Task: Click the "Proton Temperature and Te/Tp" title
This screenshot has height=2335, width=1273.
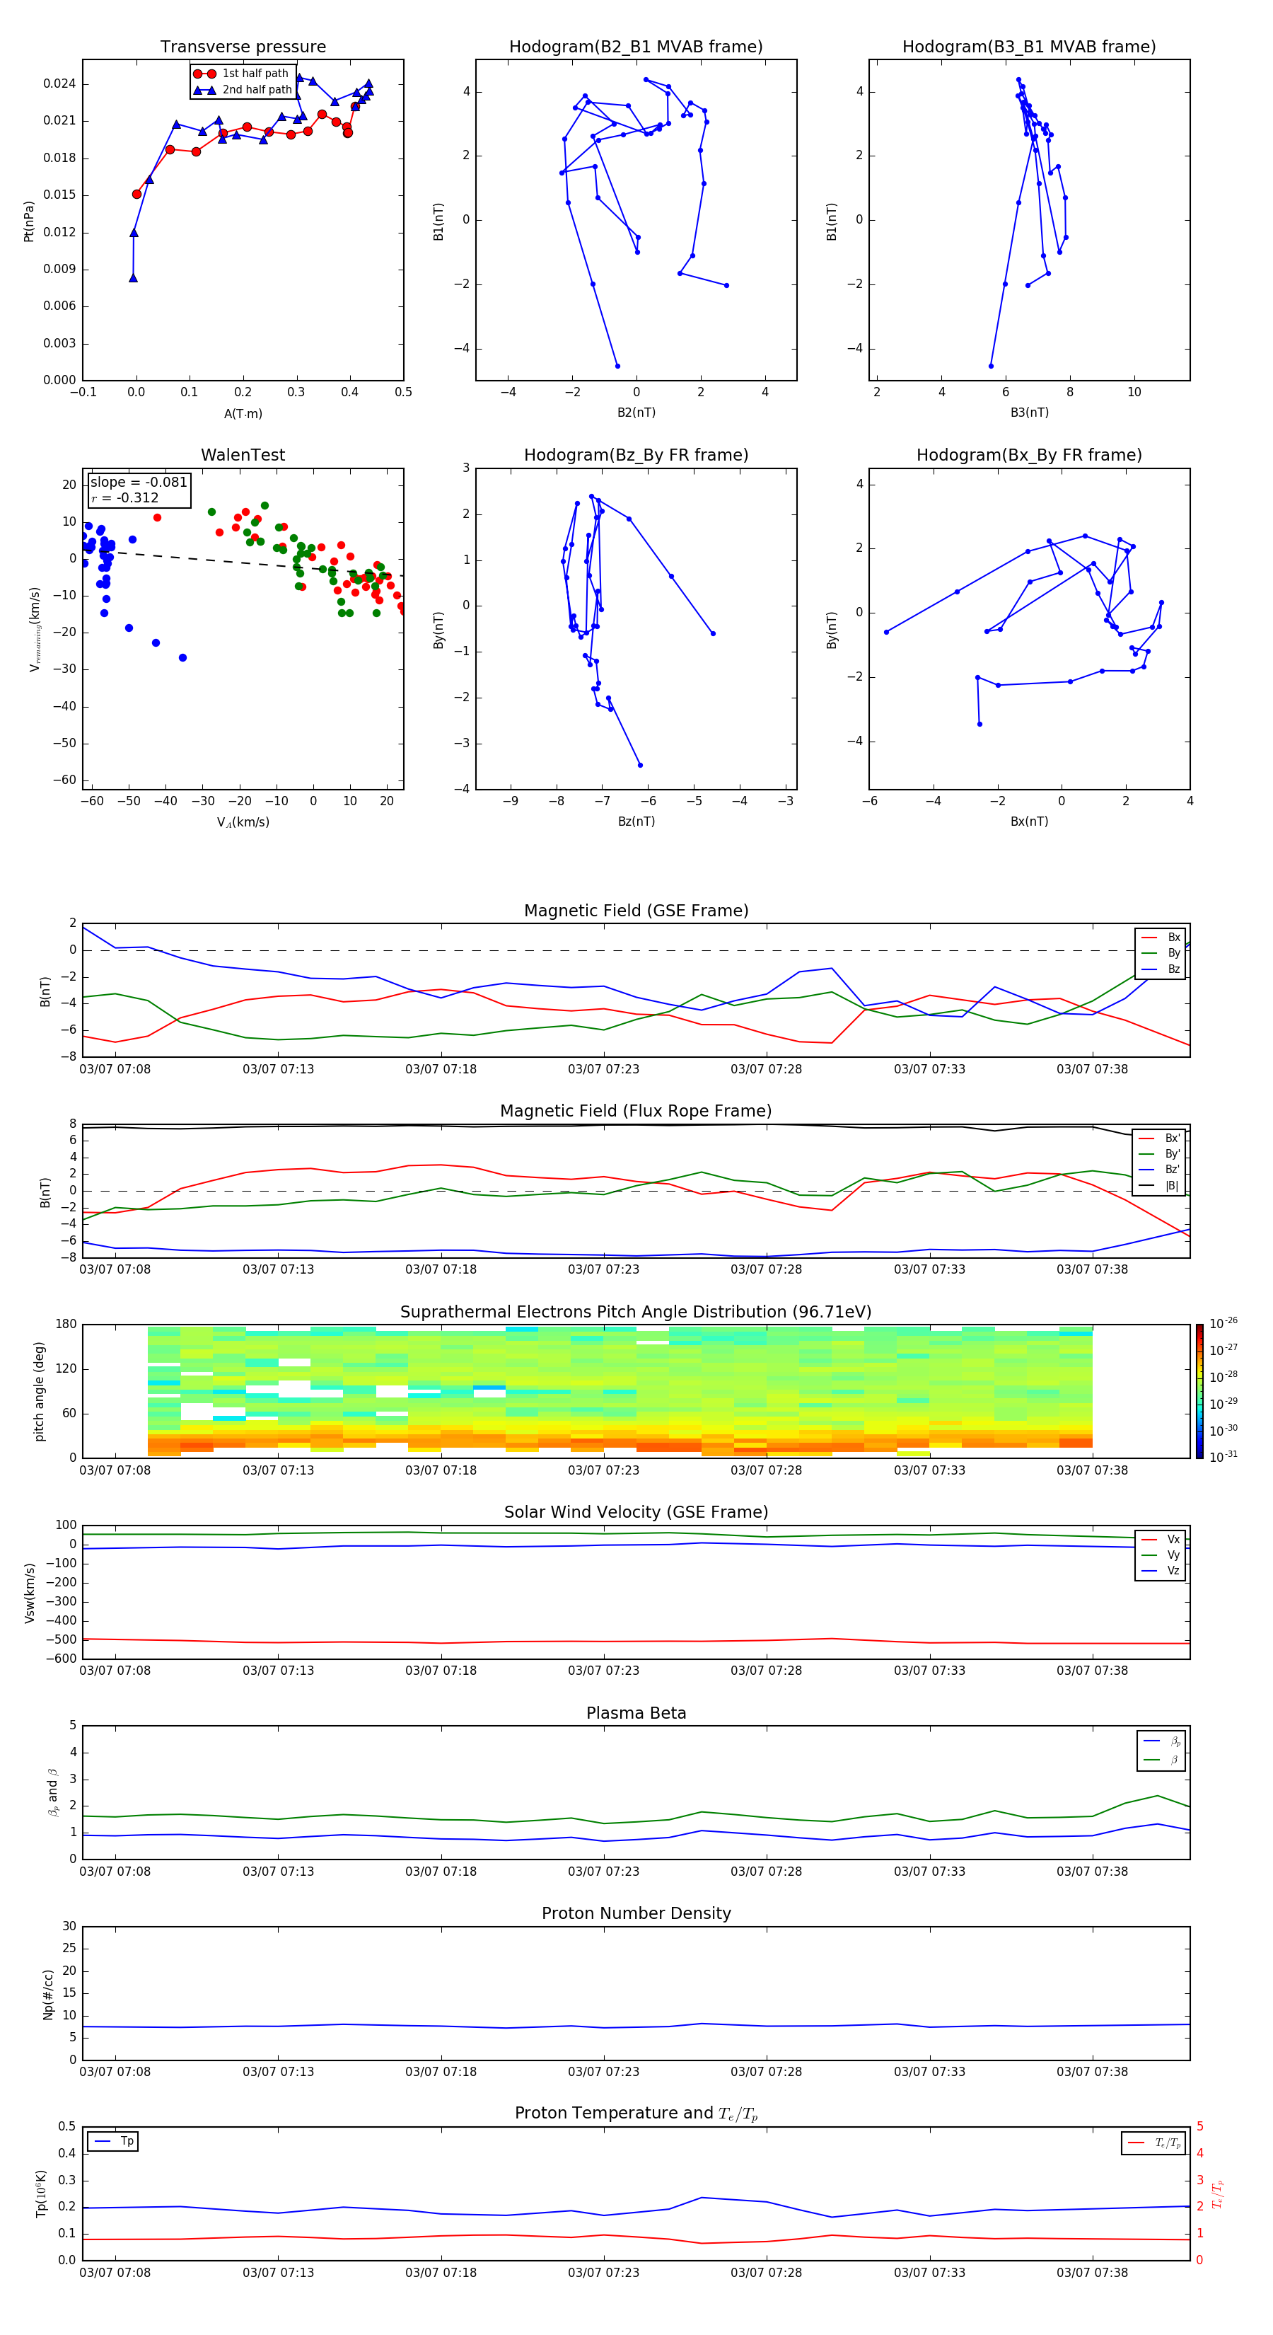Action: 636,2113
